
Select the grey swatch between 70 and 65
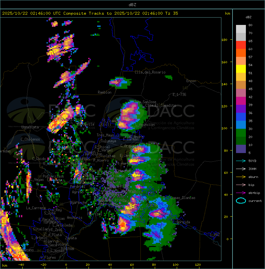tap(241, 37)
